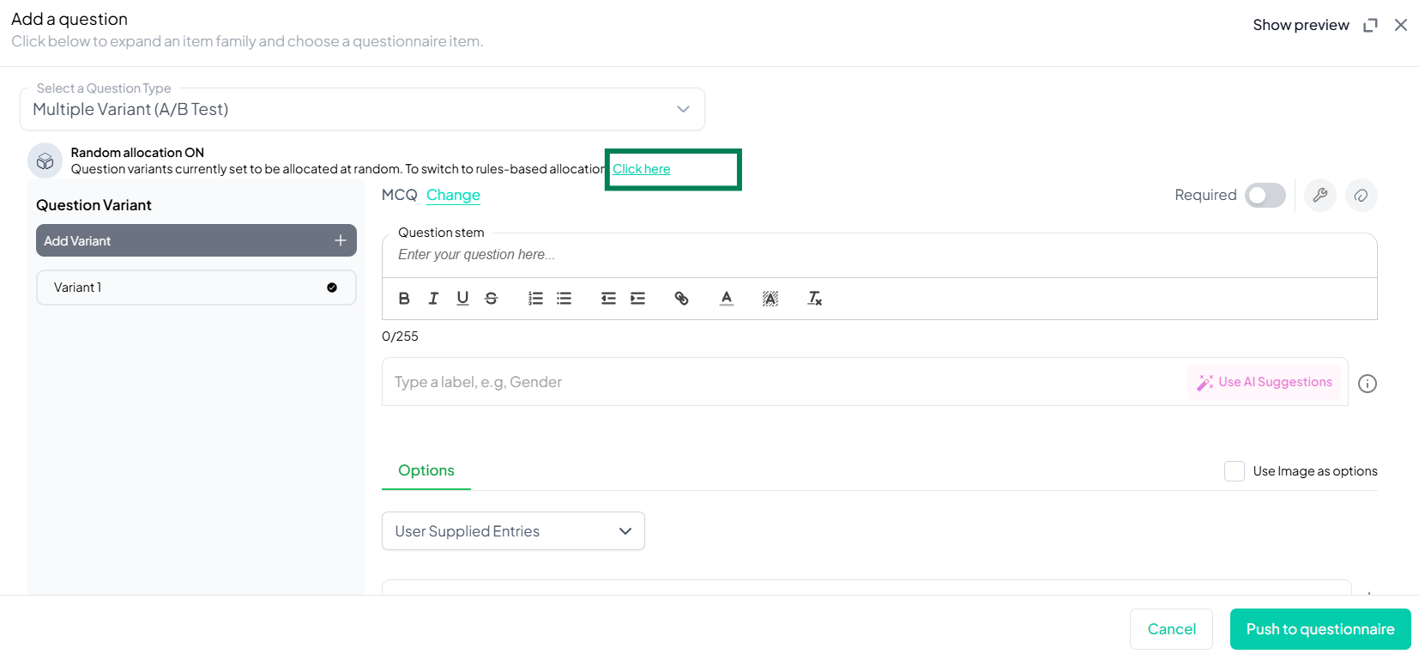This screenshot has height=654, width=1419.
Task: Click the underline formatting icon
Action: pos(462,299)
